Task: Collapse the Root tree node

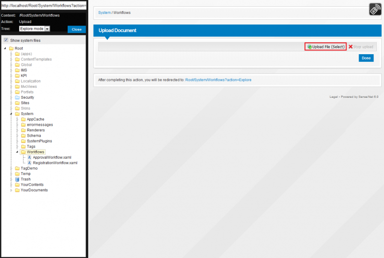Action: [5, 48]
